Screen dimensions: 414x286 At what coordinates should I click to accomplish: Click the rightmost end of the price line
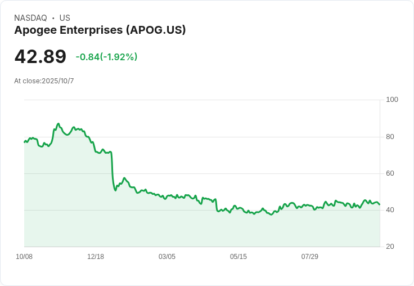380,204
